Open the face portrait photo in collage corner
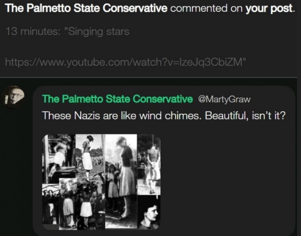 tap(149, 213)
